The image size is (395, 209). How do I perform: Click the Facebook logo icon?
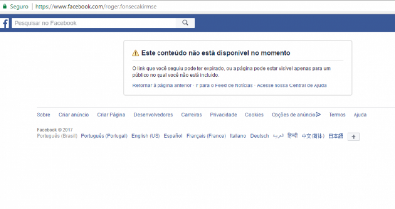click(x=5, y=23)
